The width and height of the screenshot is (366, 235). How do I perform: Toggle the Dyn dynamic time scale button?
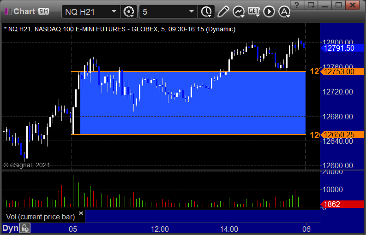click(10, 228)
